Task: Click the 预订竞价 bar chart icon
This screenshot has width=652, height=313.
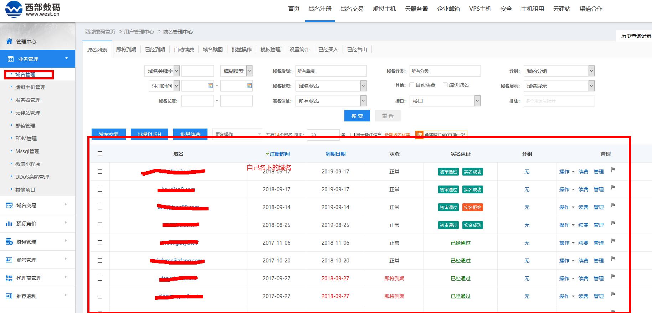Action: pyautogui.click(x=9, y=224)
